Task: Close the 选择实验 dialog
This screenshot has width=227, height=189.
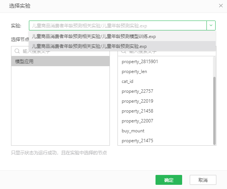Action: (x=221, y=6)
